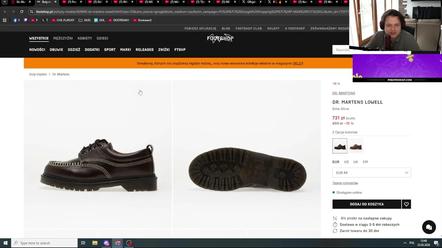The width and height of the screenshot is (442, 248).
Task: Expand the EUR 44 size dropdown
Action: [372, 173]
